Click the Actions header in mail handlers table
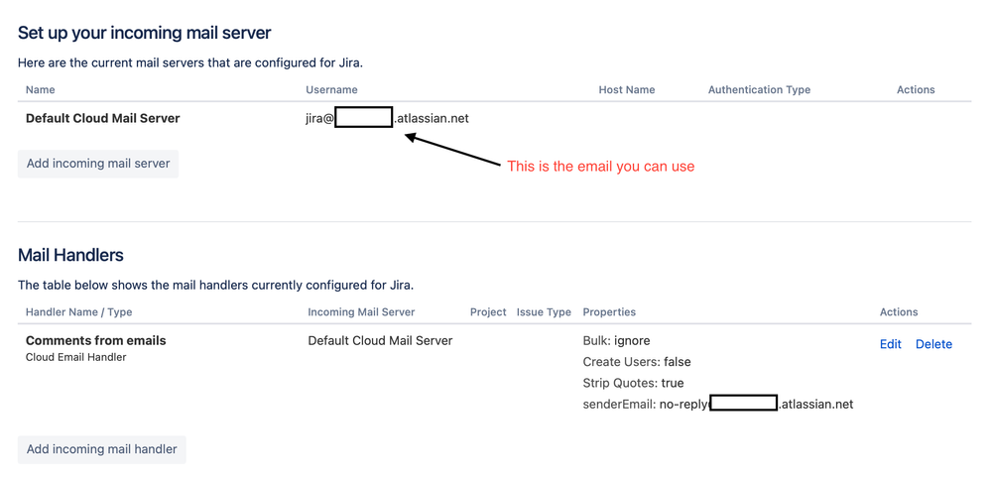 tap(899, 312)
